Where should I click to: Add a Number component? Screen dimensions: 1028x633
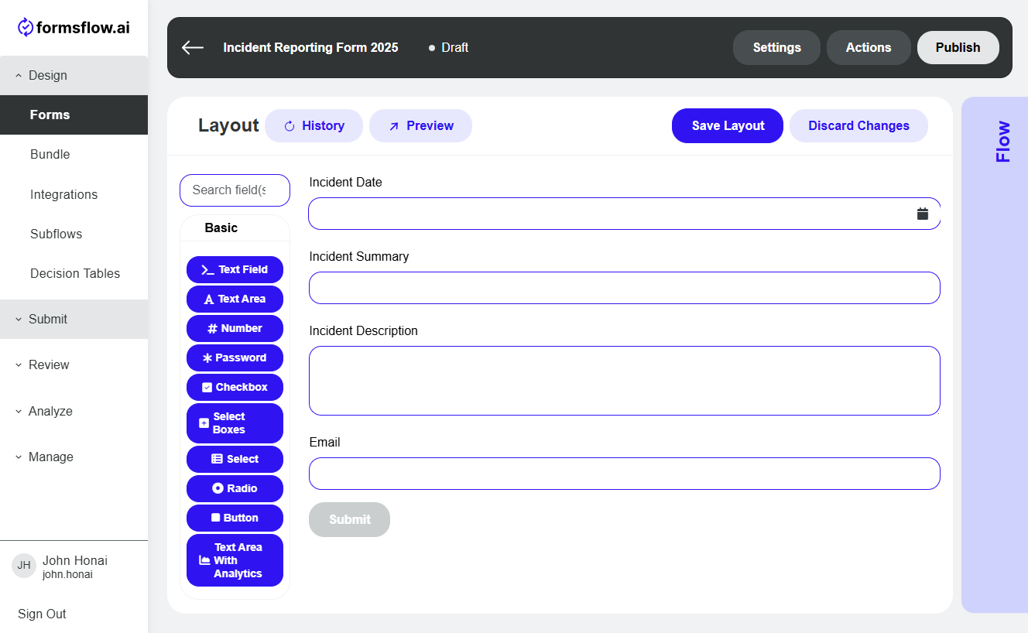pyautogui.click(x=235, y=328)
